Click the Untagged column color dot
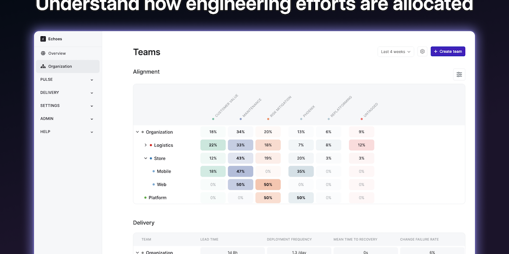Screen dimensions: 509x254 [361, 119]
